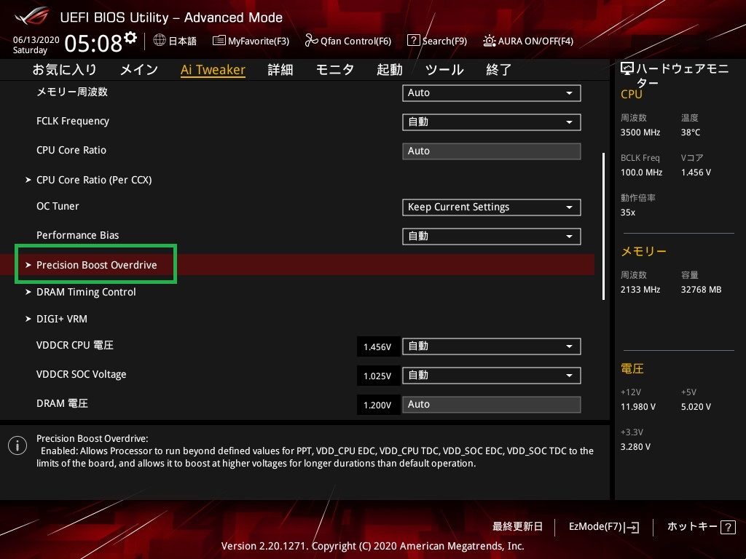Toggle AURA ON/OFF(F4)
The height and width of the screenshot is (559, 746).
coord(528,41)
